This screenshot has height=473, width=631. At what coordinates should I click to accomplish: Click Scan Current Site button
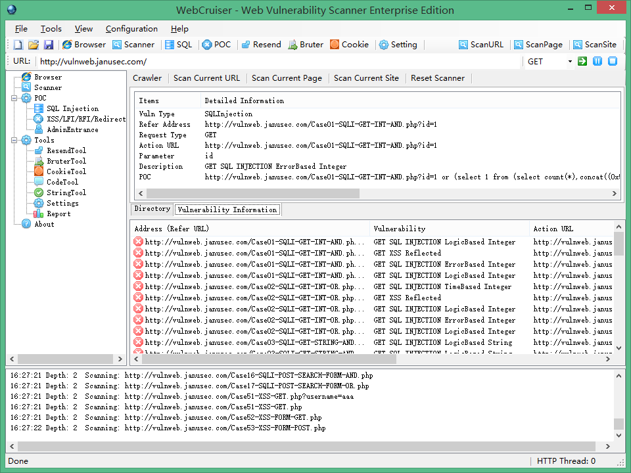click(366, 78)
